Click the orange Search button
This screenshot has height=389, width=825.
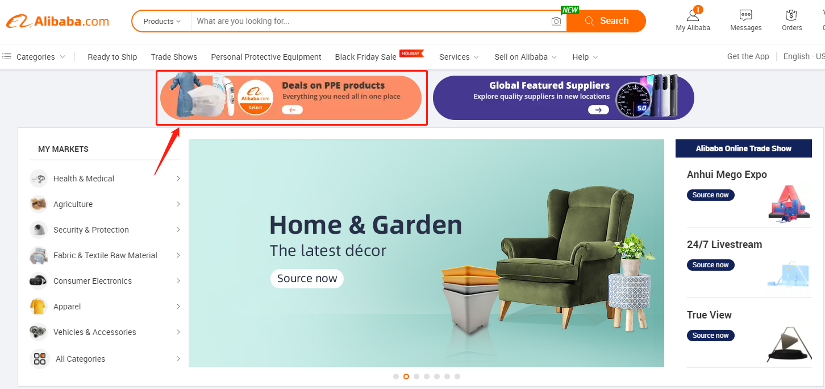pos(606,21)
